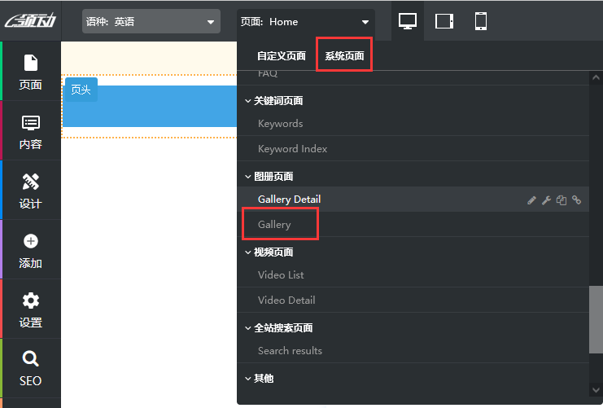
Task: Switch to the 自定义页面 tab
Action: [x=282, y=56]
